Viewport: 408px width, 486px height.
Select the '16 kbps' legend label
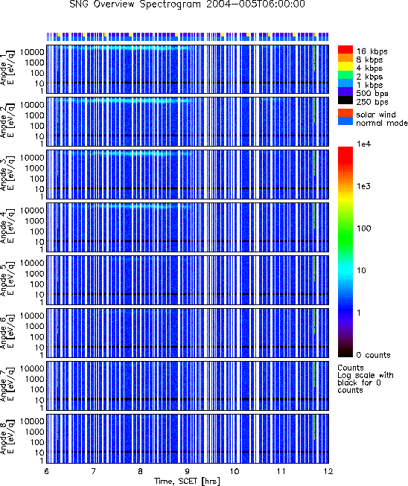372,51
